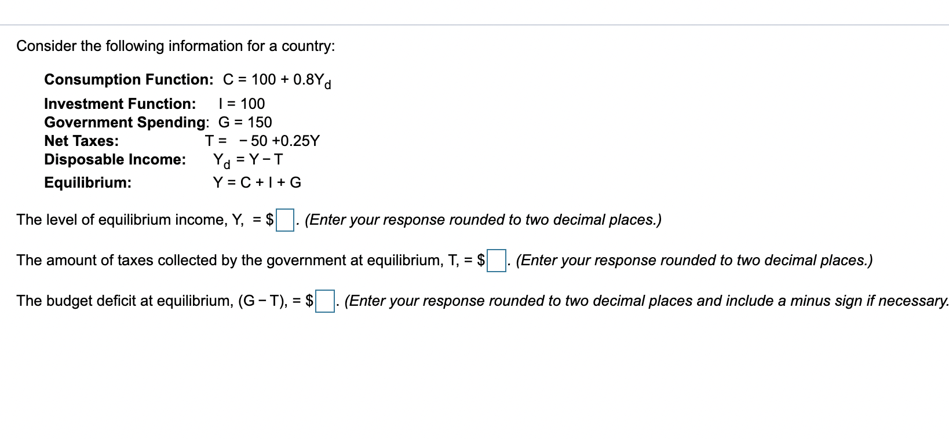Select the C = 100 + 0.8Yd equation
This screenshot has width=949, height=439.
point(275,81)
